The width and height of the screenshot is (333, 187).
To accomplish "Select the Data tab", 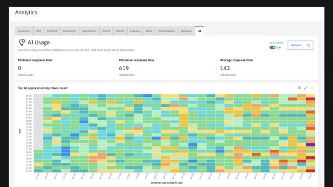I will pos(149,31).
